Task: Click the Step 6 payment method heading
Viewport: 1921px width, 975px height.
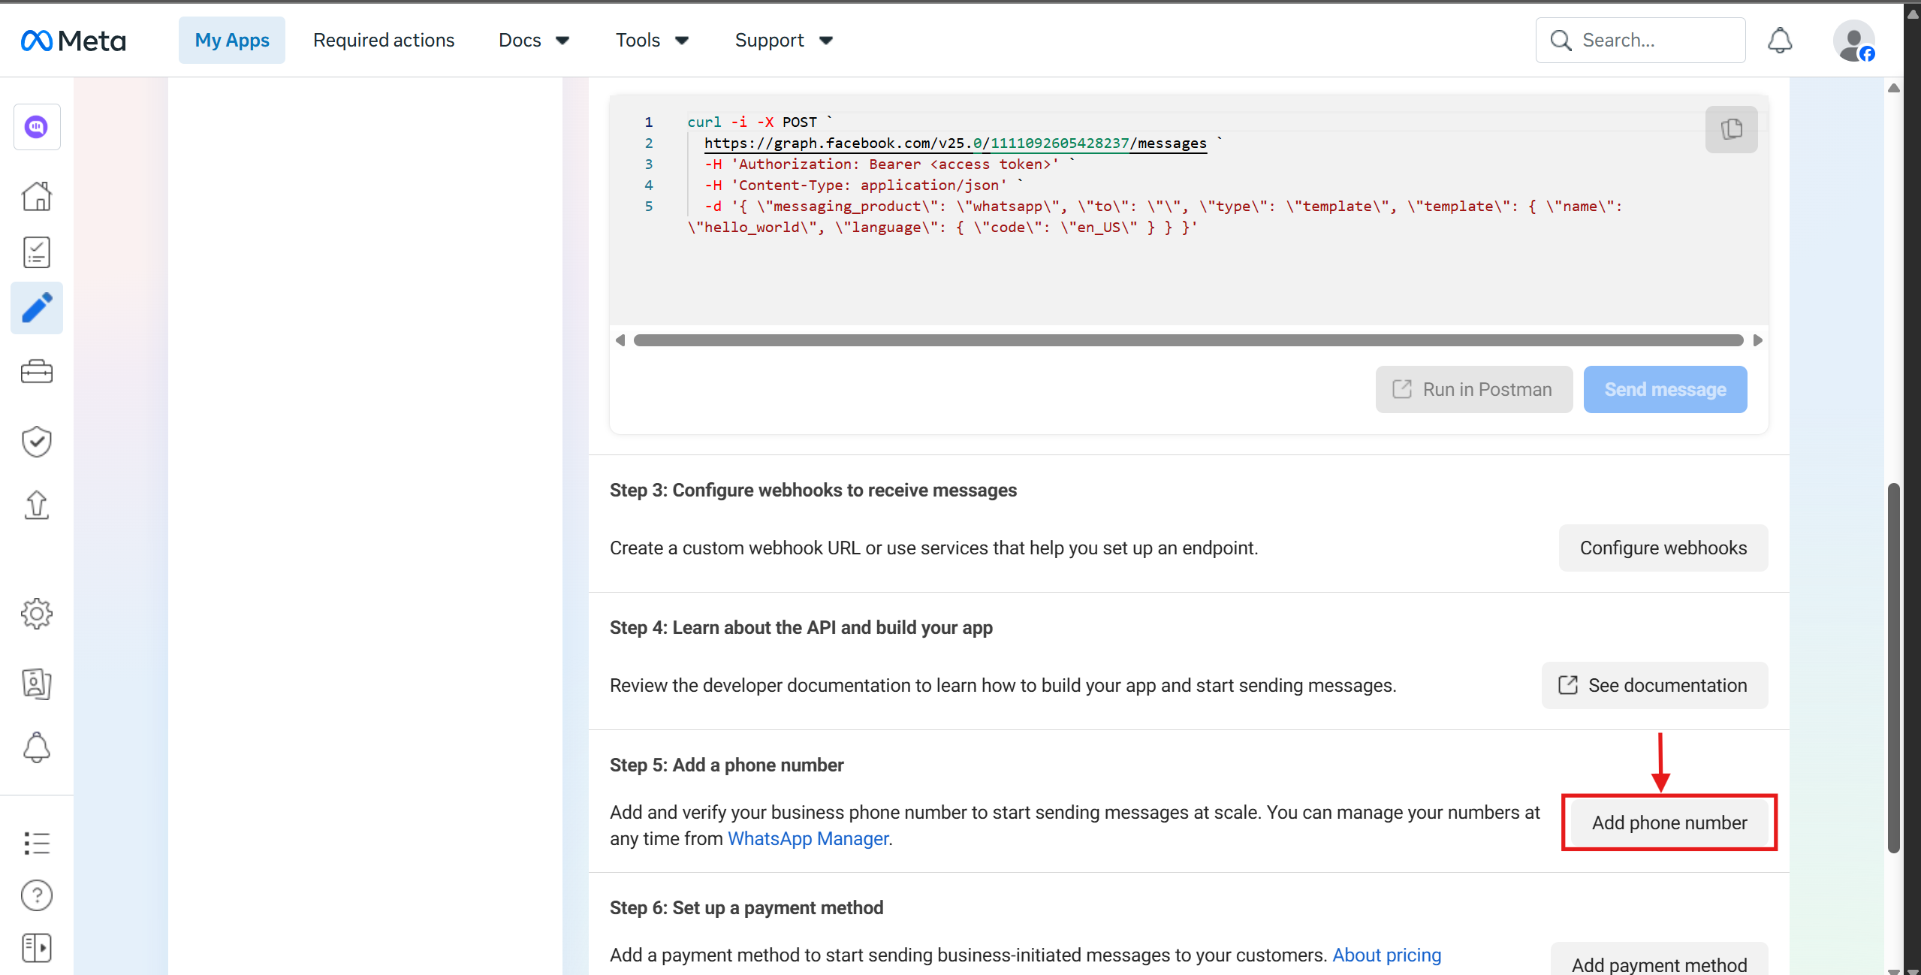Action: pyautogui.click(x=746, y=907)
